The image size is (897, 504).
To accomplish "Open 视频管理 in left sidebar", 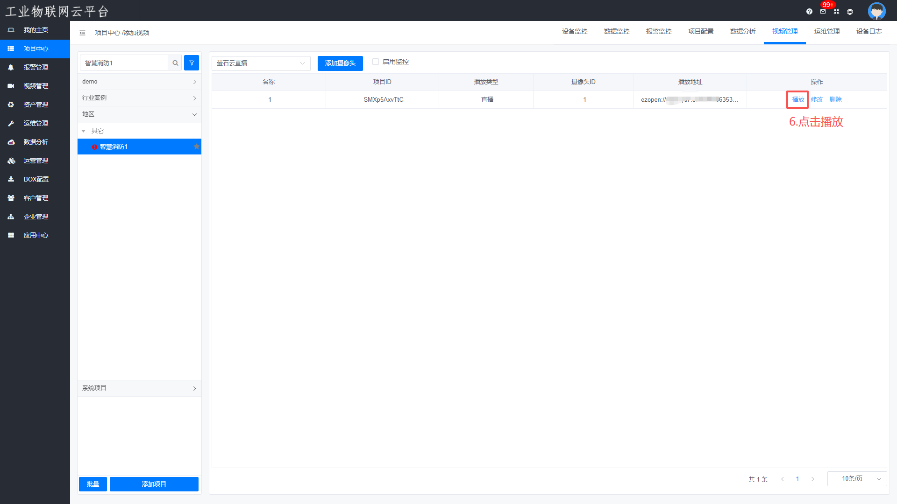I will (x=36, y=86).
